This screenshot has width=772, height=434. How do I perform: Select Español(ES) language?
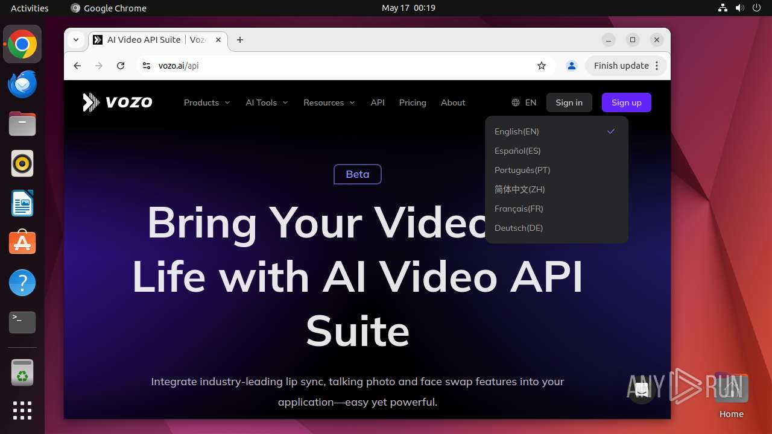tap(556, 151)
